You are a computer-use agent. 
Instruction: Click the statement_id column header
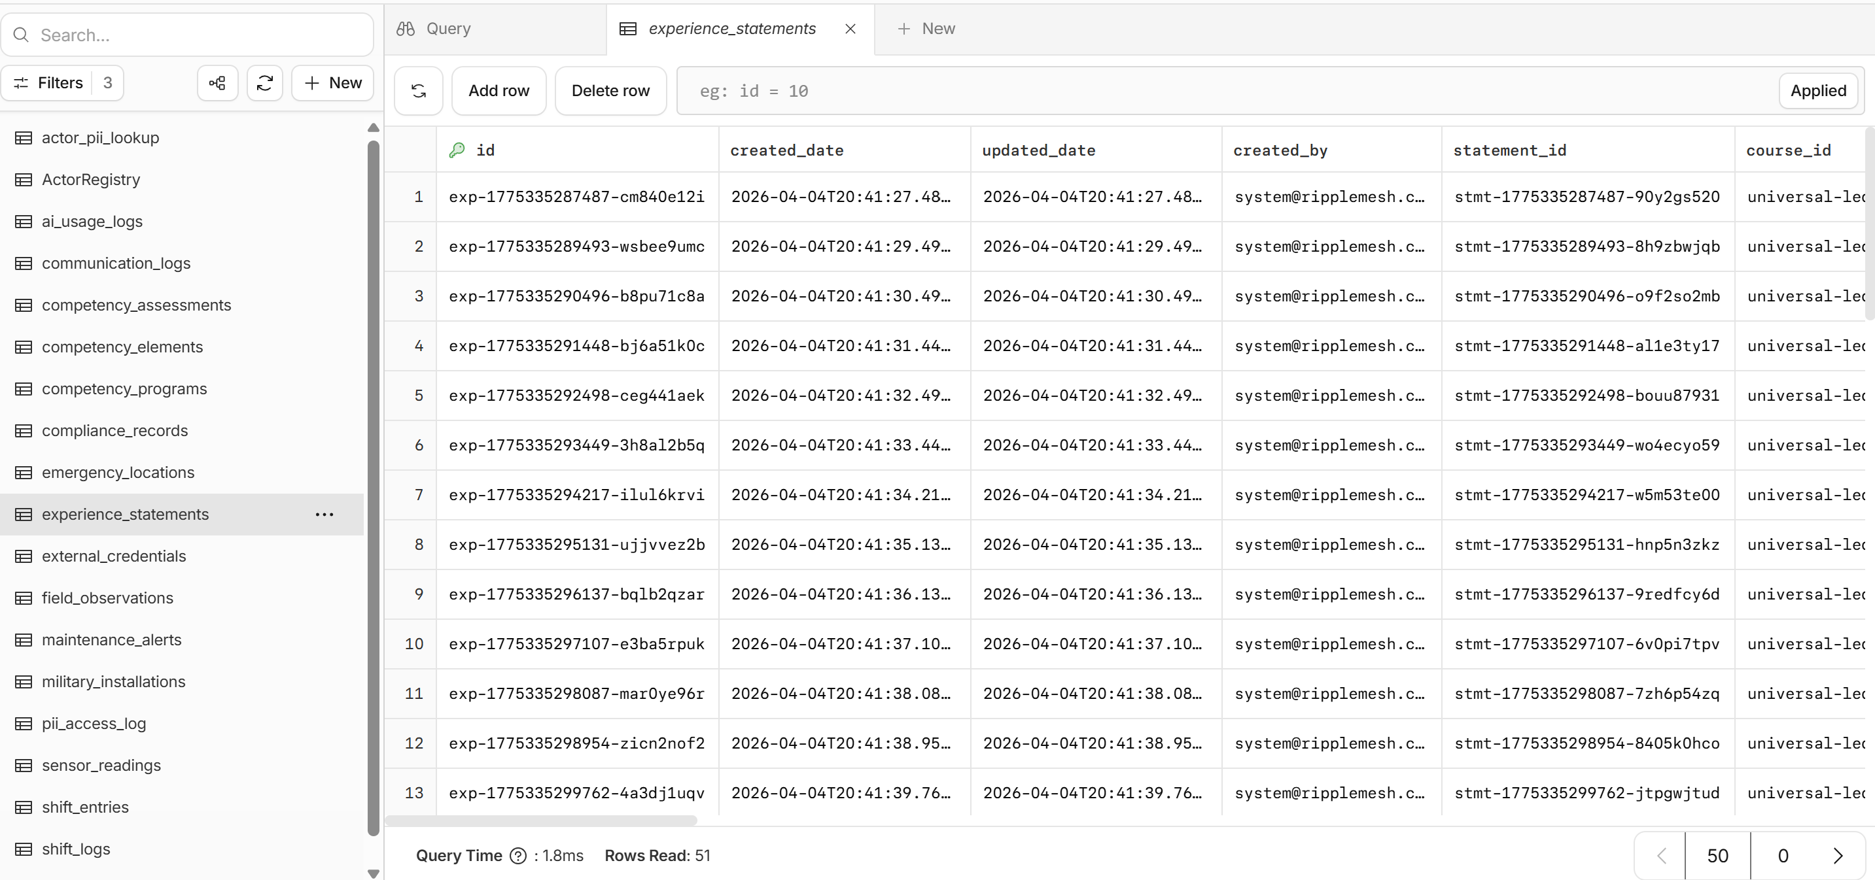1588,150
